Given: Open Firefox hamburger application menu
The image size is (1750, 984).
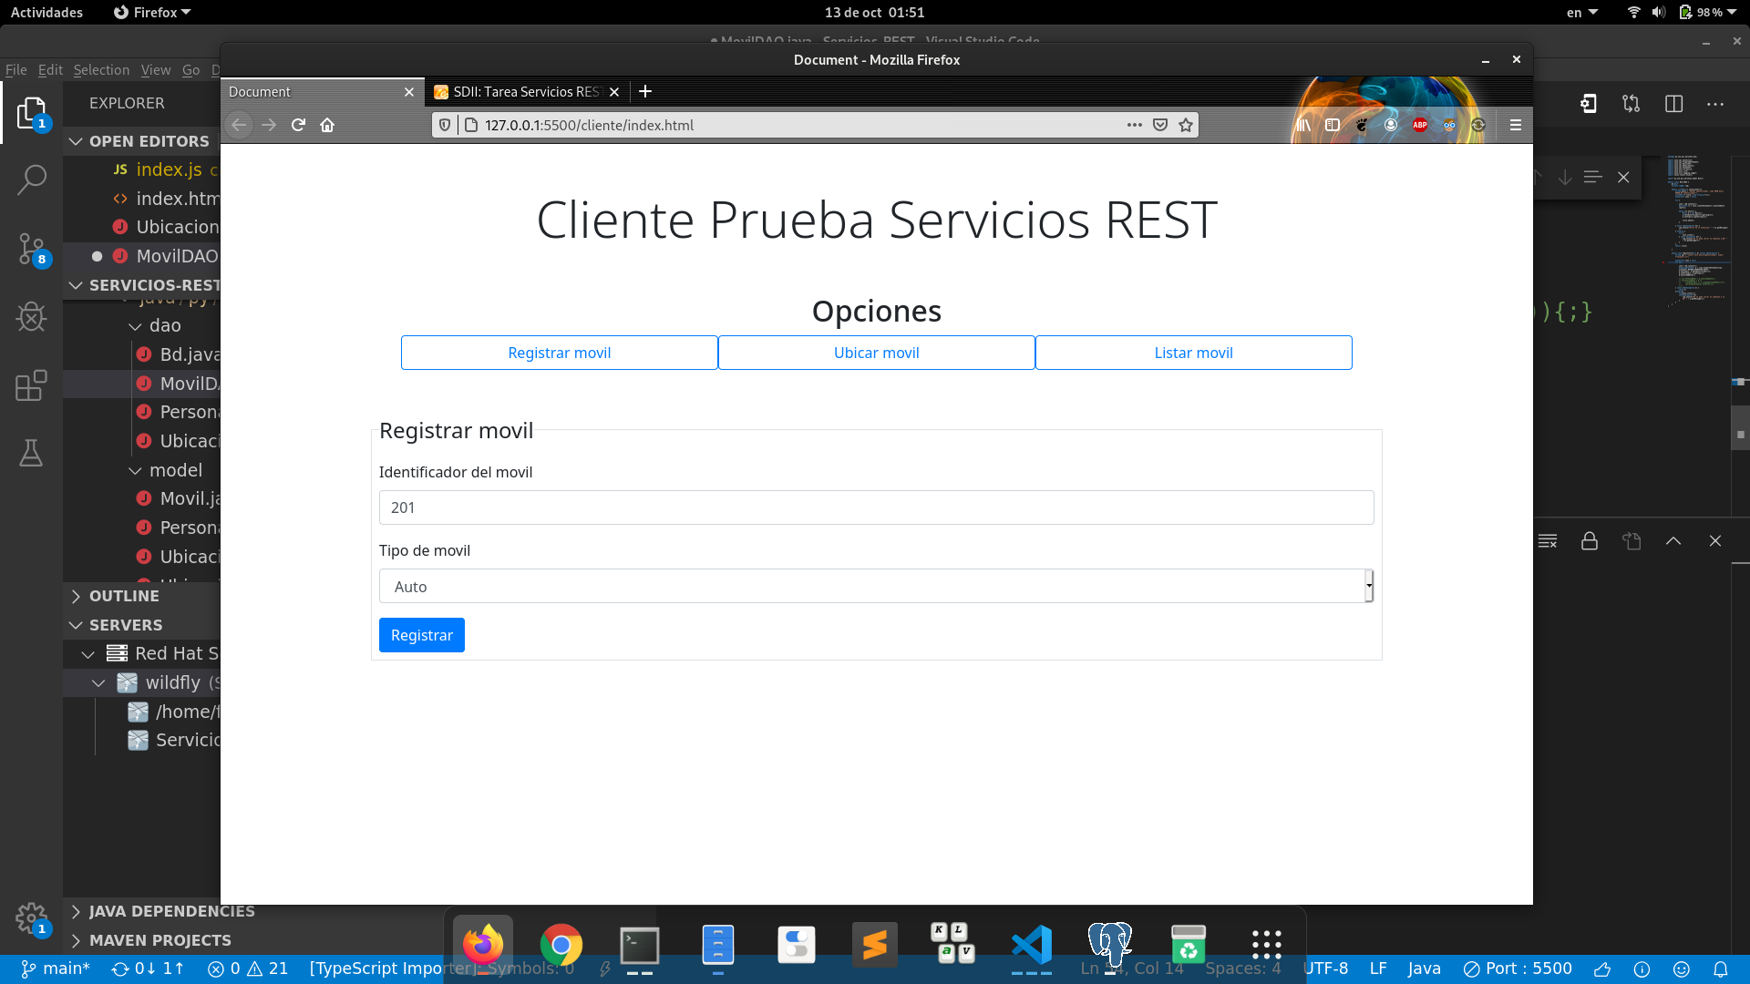Looking at the screenshot, I should click(1516, 125).
